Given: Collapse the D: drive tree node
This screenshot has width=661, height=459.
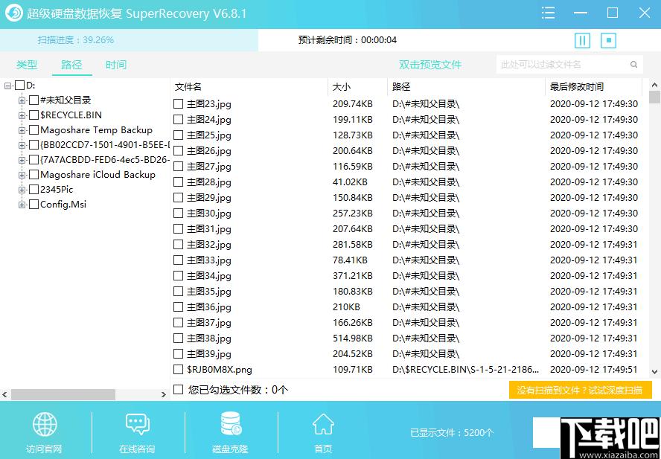Looking at the screenshot, I should 7,86.
